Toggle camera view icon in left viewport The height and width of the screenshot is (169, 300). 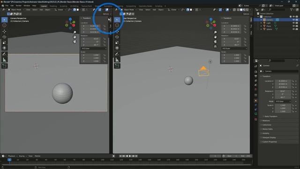click(75, 41)
